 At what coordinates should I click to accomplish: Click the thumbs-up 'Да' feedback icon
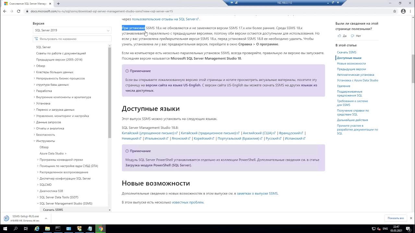pos(339,36)
